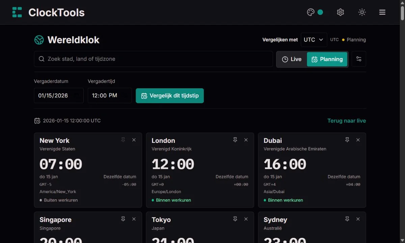Image resolution: width=405 pixels, height=243 pixels.
Task: Open the hamburger menu
Action: tap(382, 12)
